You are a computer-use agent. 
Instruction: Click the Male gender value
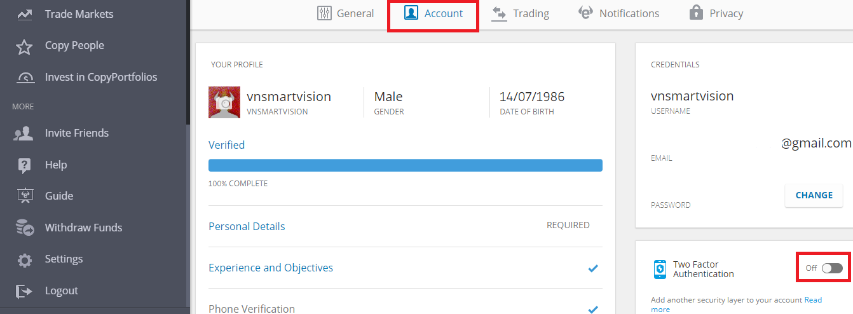point(388,97)
